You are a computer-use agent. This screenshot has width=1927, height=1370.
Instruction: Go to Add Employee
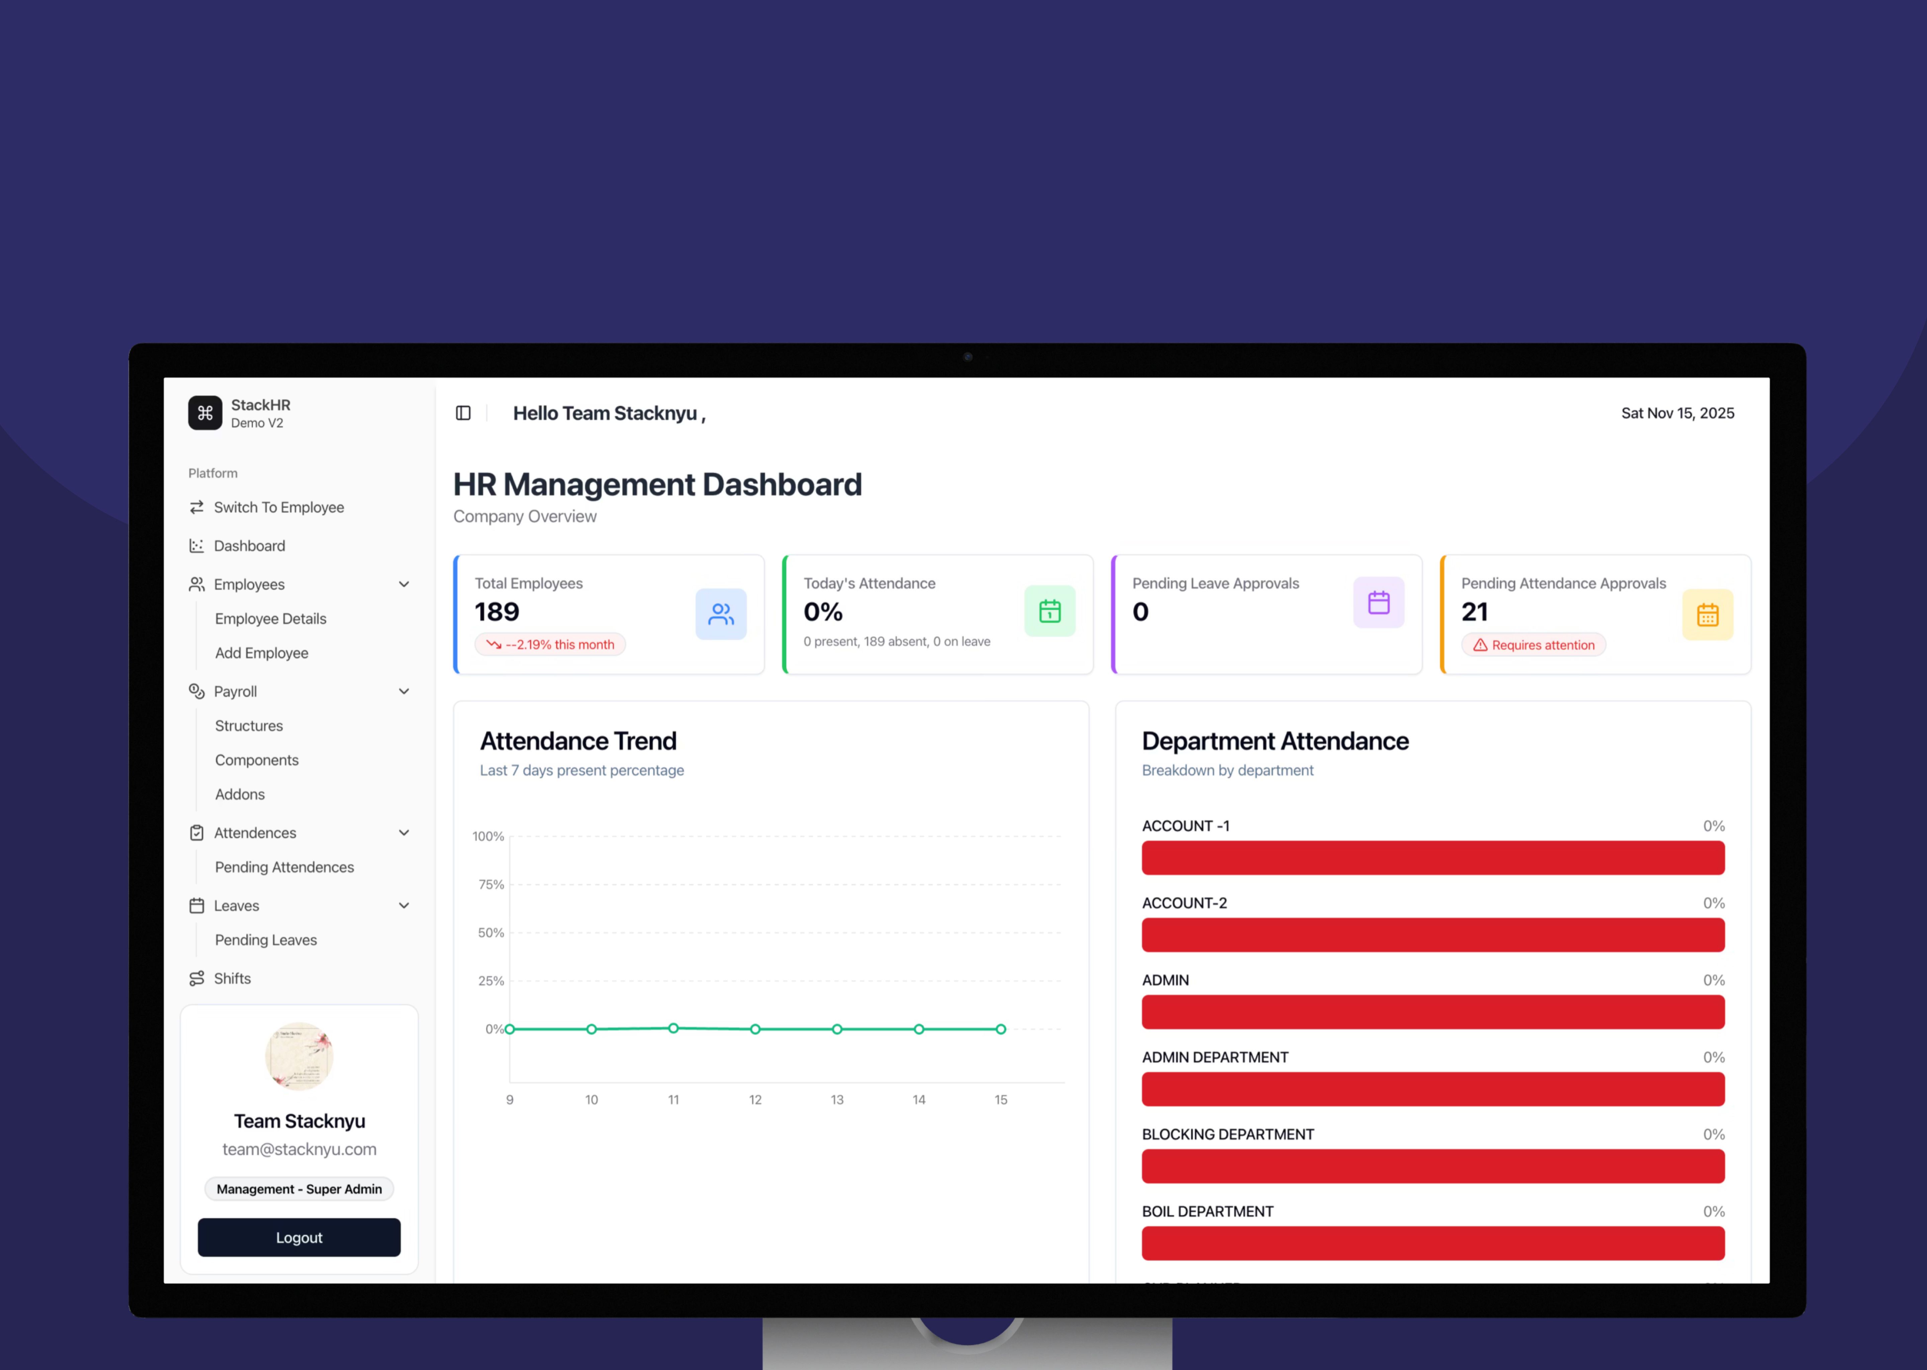click(262, 653)
